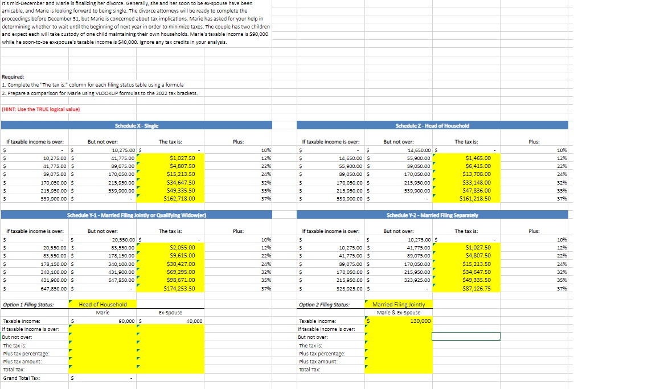
Task: Select Schedule Z 'But not over' 14,650.00 cell
Action: click(x=398, y=150)
